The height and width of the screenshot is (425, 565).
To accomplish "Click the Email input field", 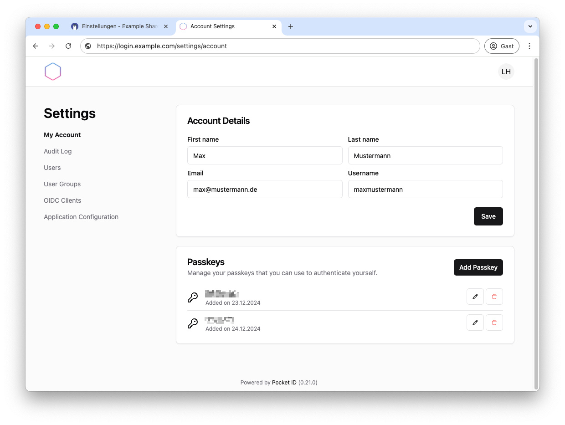I will point(265,189).
